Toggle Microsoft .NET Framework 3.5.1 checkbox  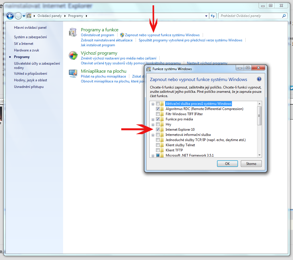(158, 155)
